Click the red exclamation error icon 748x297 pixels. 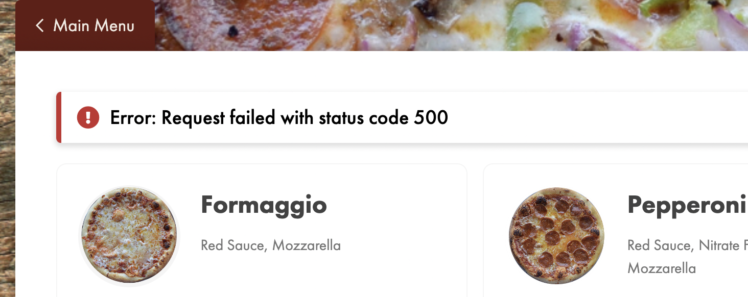coord(88,118)
